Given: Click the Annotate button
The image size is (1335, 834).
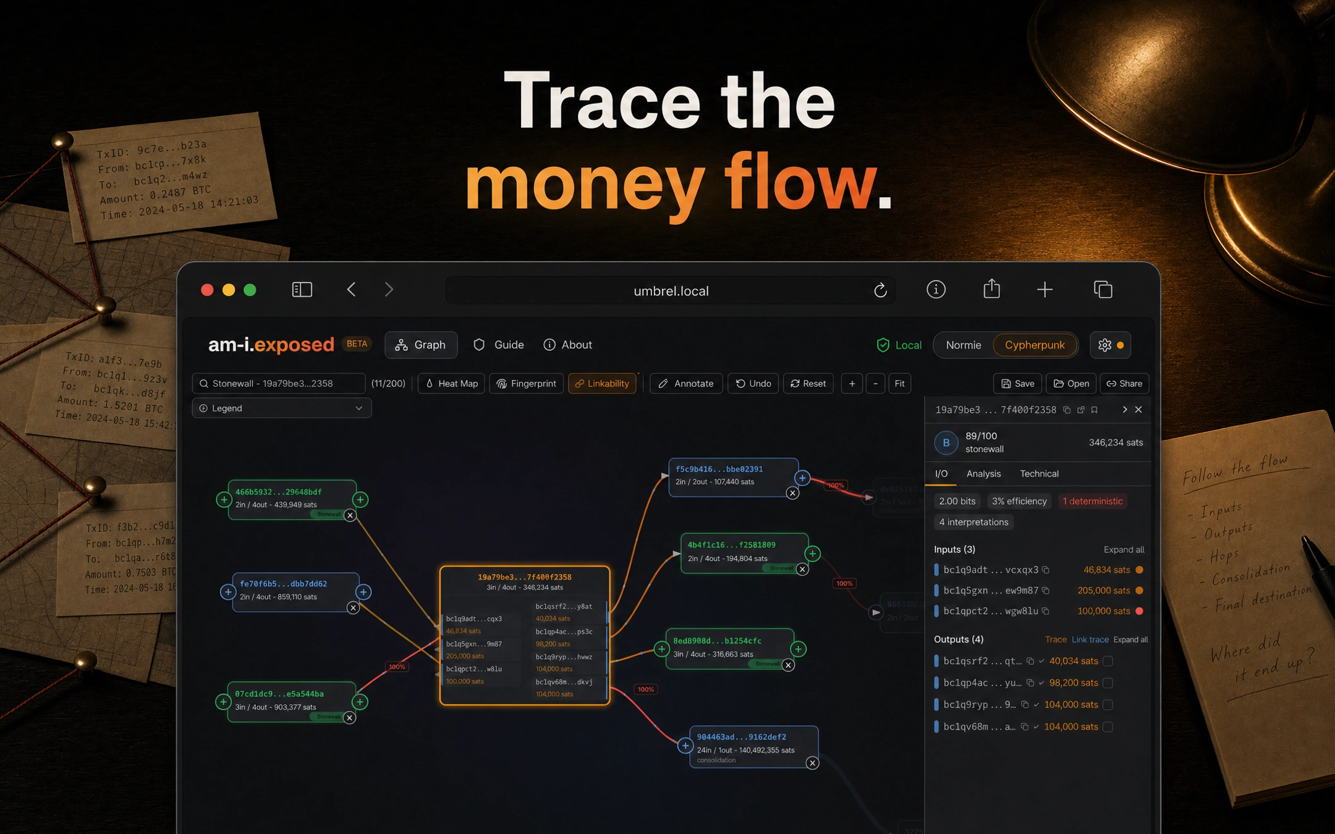Looking at the screenshot, I should point(686,384).
